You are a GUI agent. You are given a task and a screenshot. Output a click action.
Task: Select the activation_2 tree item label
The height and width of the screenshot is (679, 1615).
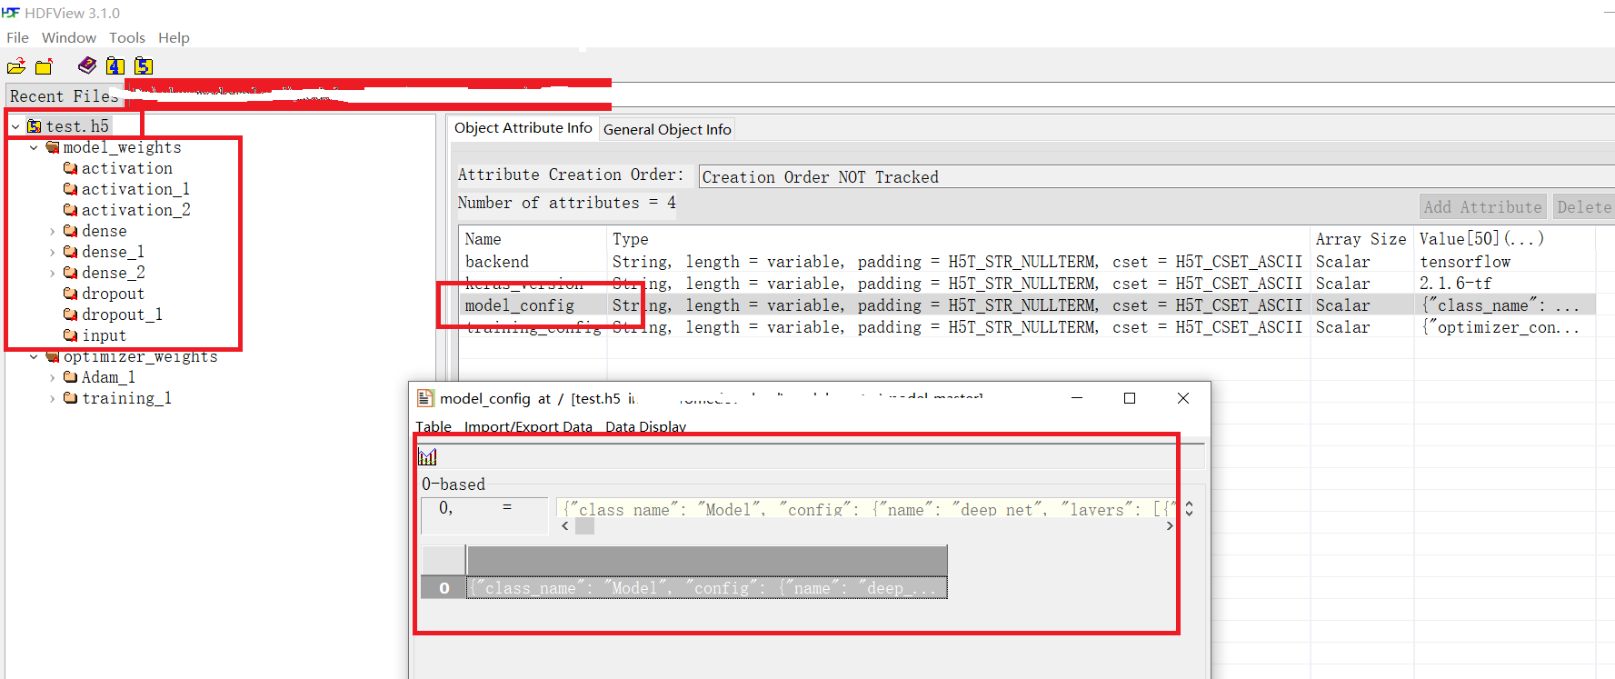click(x=136, y=210)
